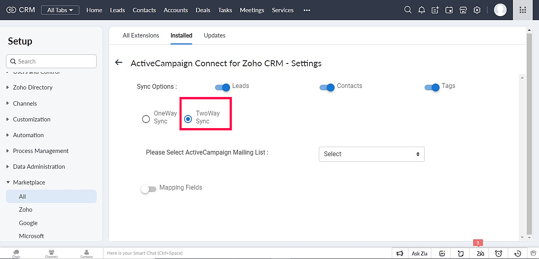This screenshot has width=539, height=259.
Task: Select the TwoWay Sync radio button
Action: click(x=188, y=119)
